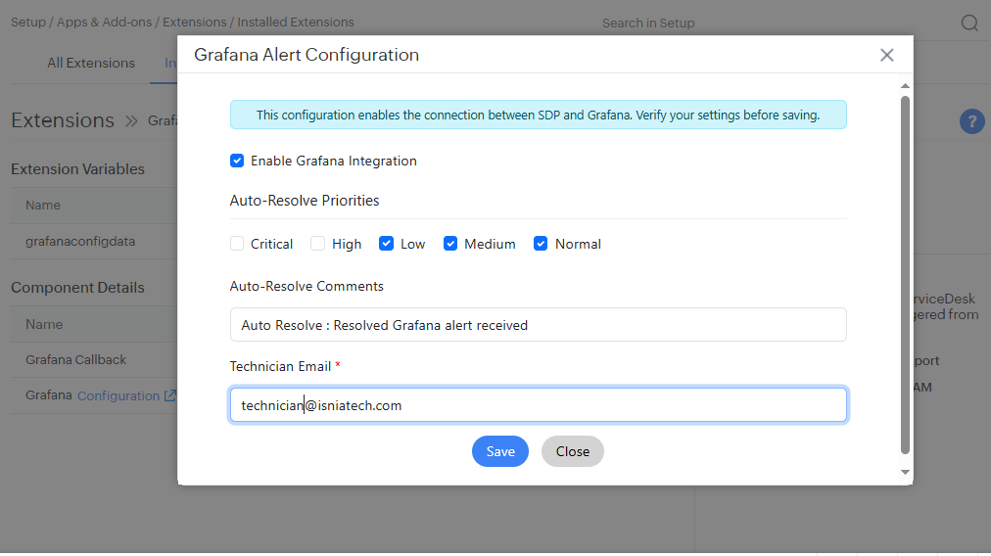Click Apps & Add-ons in breadcrumb
This screenshot has width=991, height=556.
104,23
